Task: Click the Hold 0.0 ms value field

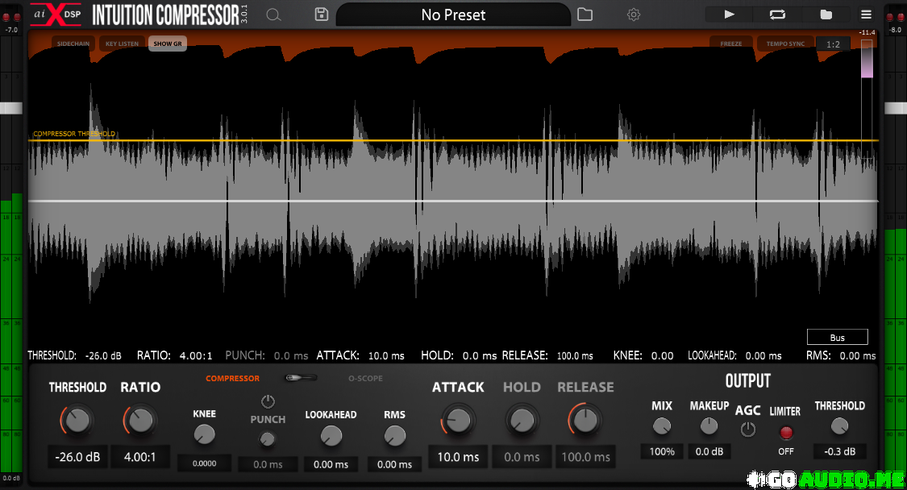Action: 522,457
